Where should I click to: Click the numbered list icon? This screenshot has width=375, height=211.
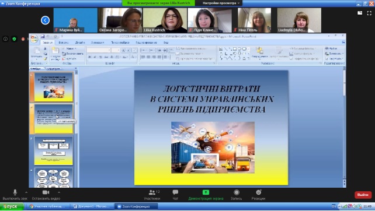152,50
